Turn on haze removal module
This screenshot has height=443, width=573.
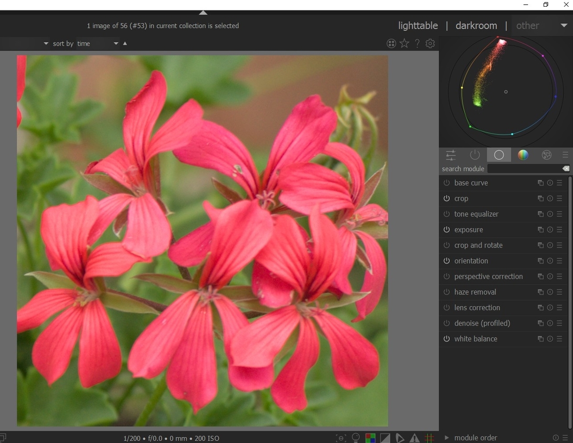click(446, 292)
